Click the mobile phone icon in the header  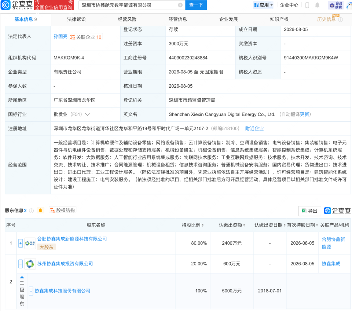click(307, 5)
